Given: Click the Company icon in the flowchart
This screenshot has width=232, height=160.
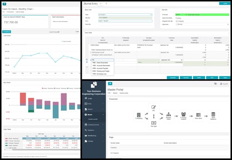Looking at the screenshot, I should [139, 115].
